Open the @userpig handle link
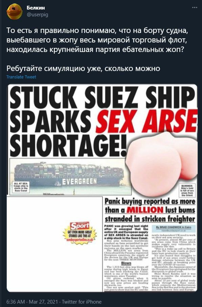The height and width of the screenshot is (307, 202). coord(37,15)
